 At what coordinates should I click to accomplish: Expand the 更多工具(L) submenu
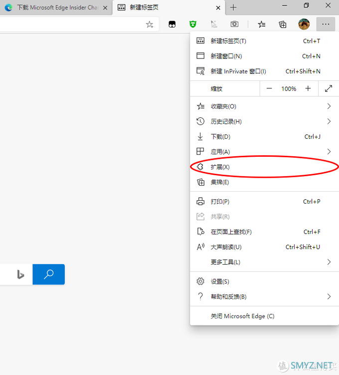click(265, 262)
